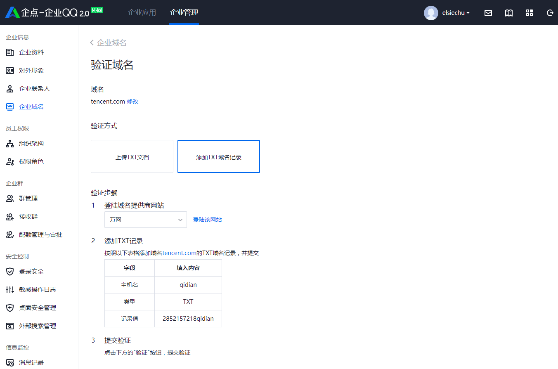Open the apps grid icon
Viewport: 558px width, 369px height.
tap(530, 13)
